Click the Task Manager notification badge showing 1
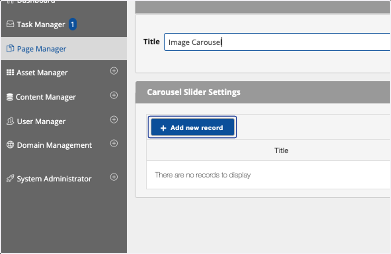This screenshot has height=254, width=391. click(x=73, y=24)
